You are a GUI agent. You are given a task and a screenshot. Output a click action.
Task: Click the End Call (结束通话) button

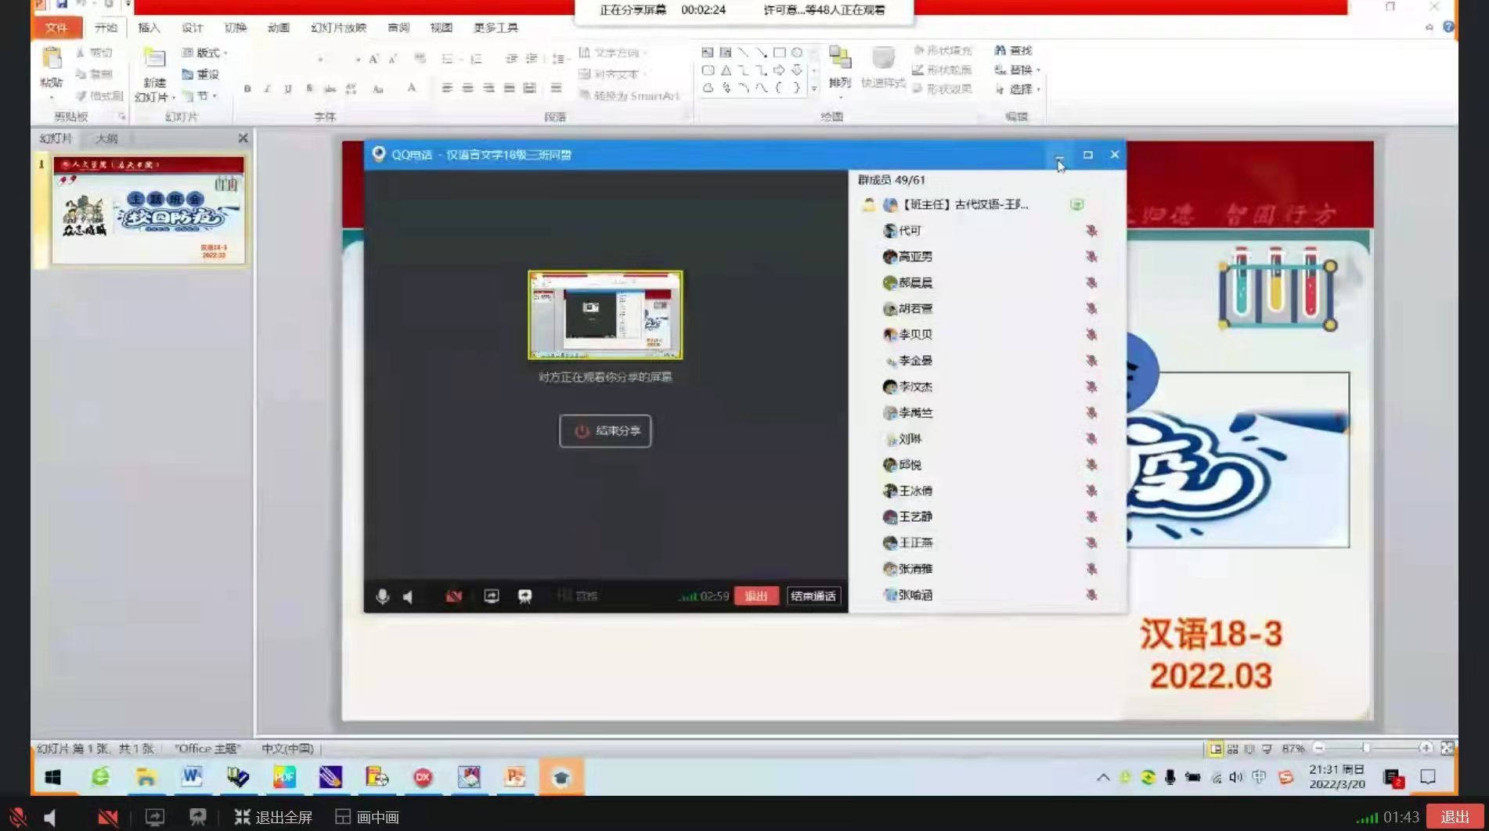point(813,596)
